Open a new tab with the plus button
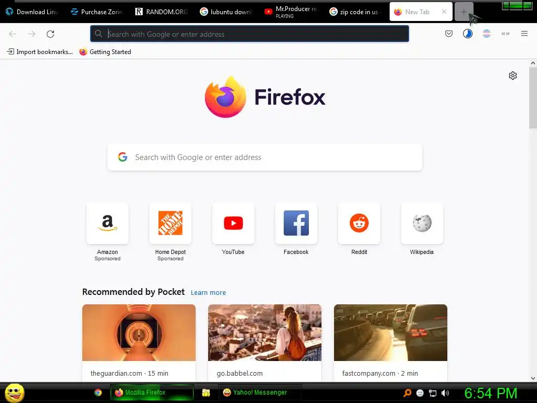The height and width of the screenshot is (403, 537). point(464,12)
